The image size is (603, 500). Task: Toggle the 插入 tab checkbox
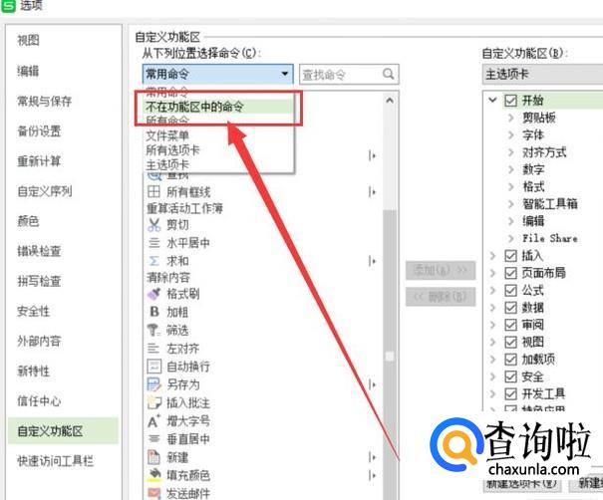point(510,256)
